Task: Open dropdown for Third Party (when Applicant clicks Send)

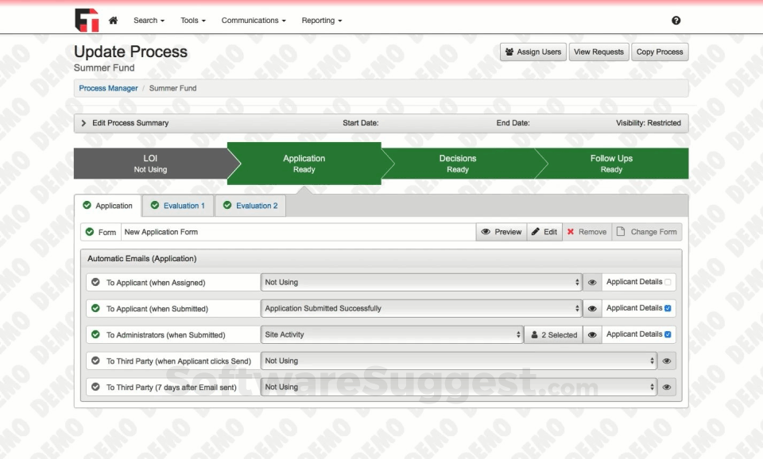Action: click(459, 361)
